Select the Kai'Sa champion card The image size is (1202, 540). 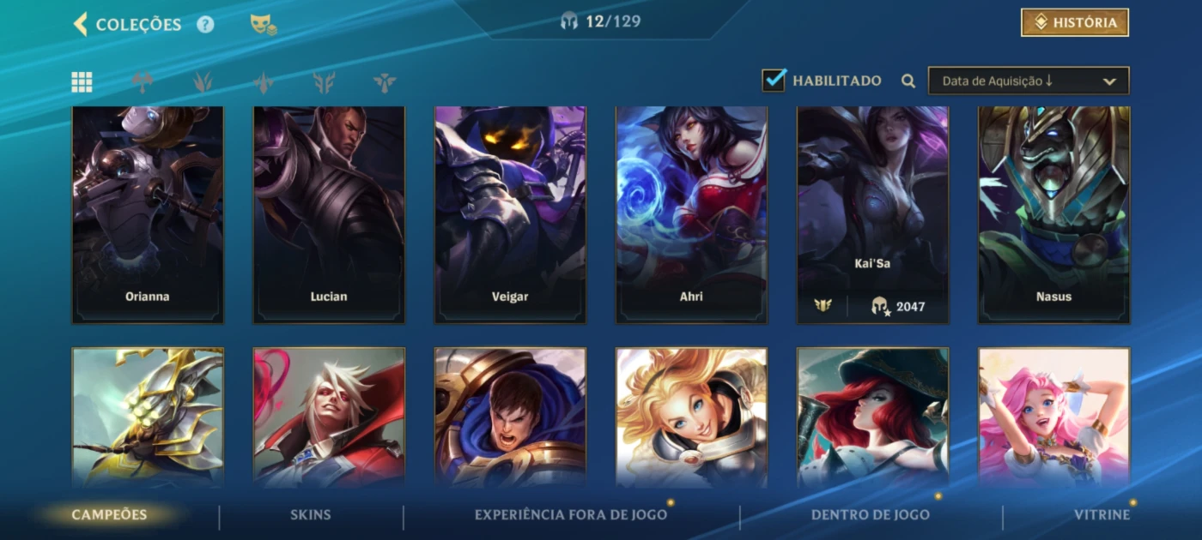tap(873, 214)
